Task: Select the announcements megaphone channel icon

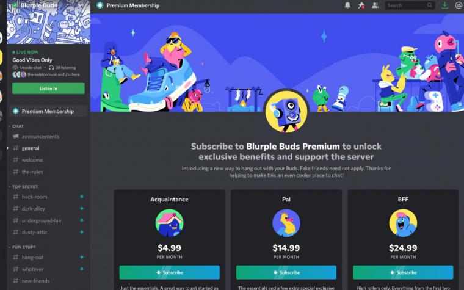Action: click(16, 136)
